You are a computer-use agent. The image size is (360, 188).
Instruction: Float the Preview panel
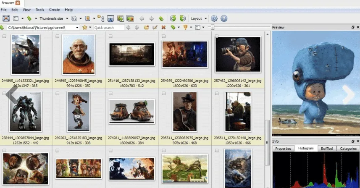[x=353, y=27]
